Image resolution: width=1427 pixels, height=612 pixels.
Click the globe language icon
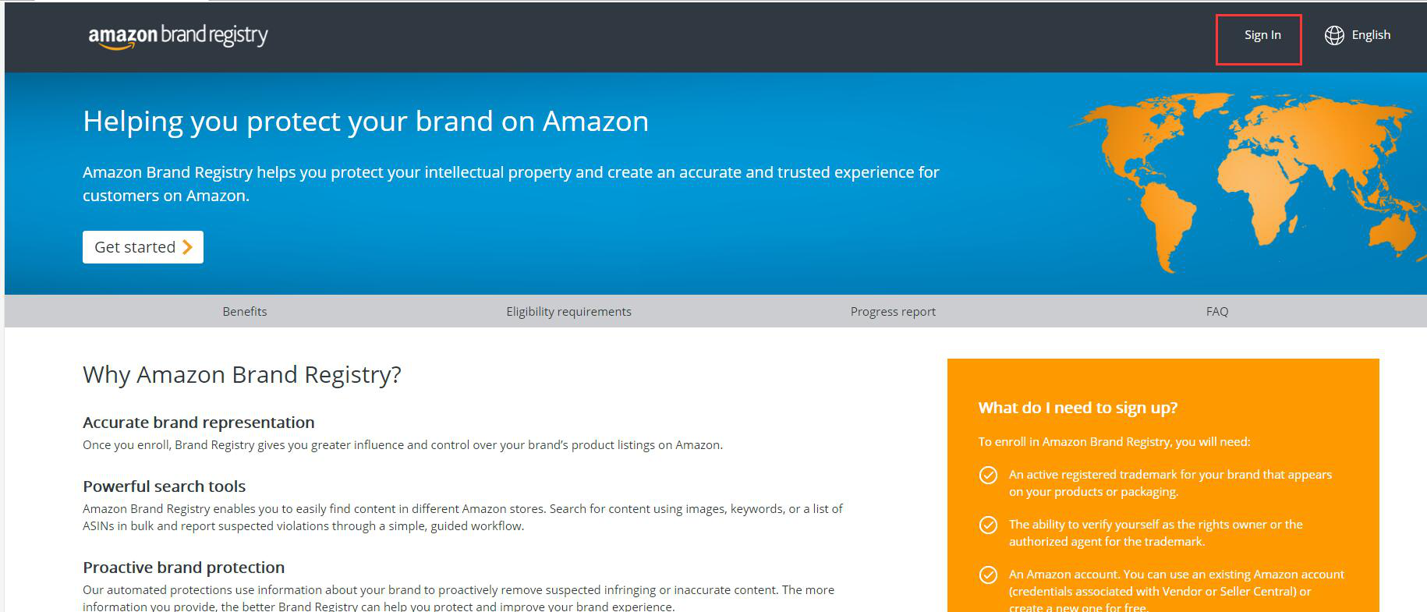pos(1334,35)
